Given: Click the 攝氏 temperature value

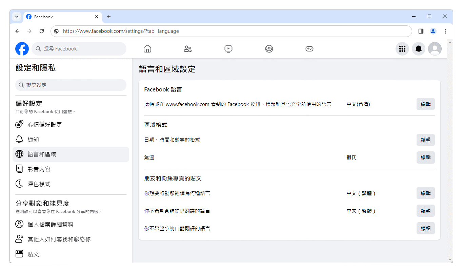Looking at the screenshot, I should [x=351, y=157].
